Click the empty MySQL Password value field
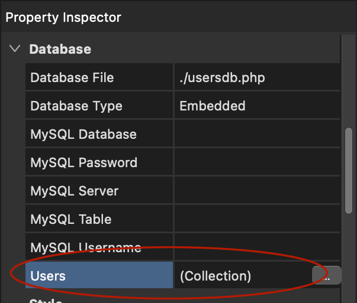Viewport: 357px width, 303px height. pos(256,162)
